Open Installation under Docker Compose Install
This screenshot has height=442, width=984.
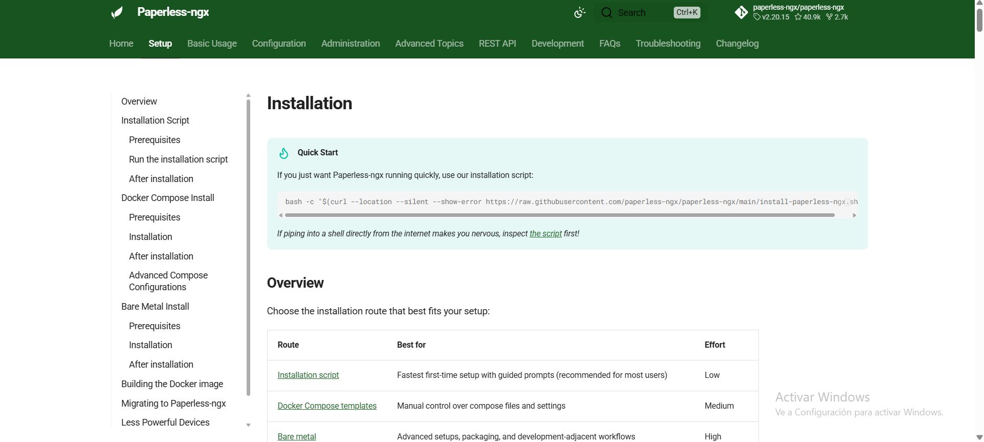151,237
